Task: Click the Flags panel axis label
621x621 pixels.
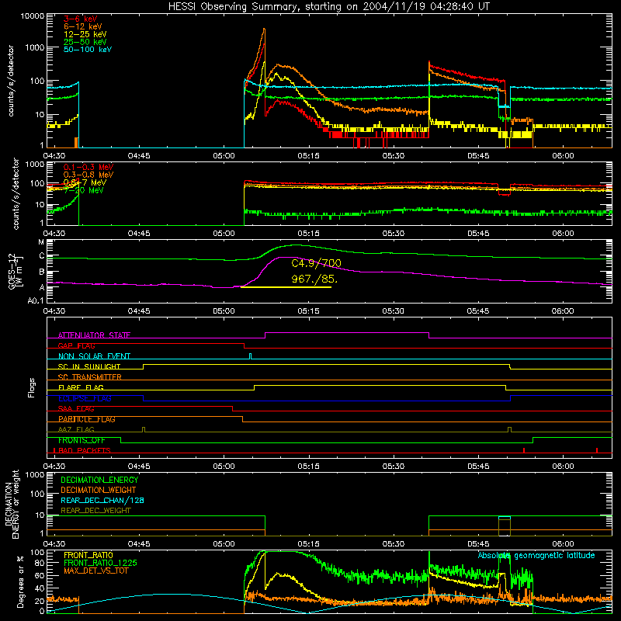Action: (32, 387)
